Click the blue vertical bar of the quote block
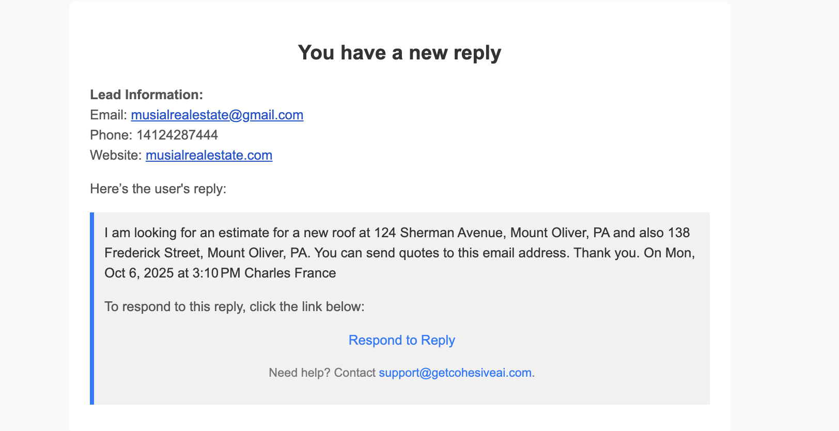The height and width of the screenshot is (431, 839). tap(92, 308)
